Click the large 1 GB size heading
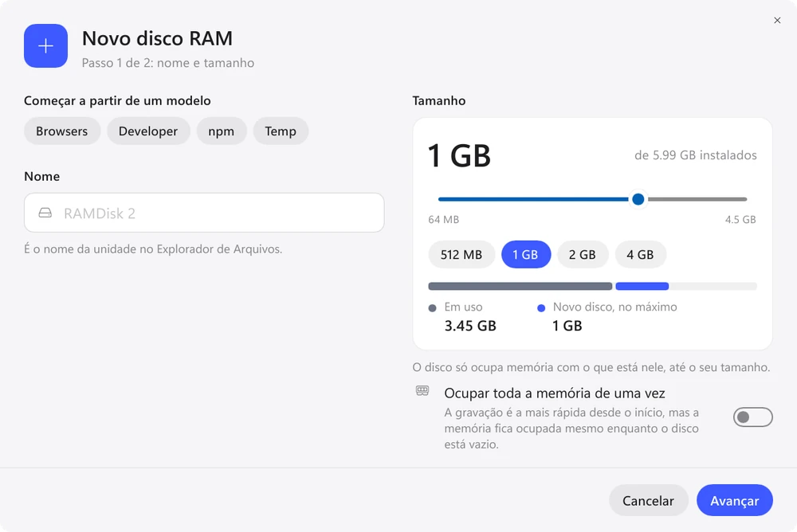This screenshot has height=532, width=797. tap(459, 155)
